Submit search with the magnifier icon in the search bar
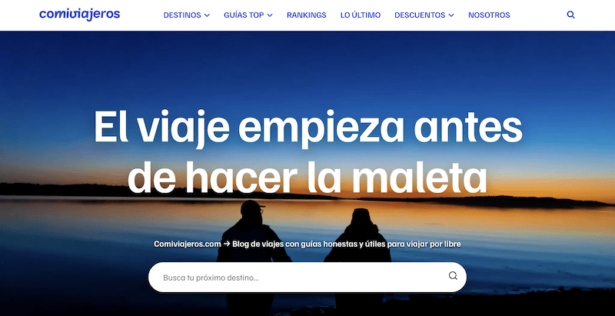The width and height of the screenshot is (615, 316). [453, 275]
